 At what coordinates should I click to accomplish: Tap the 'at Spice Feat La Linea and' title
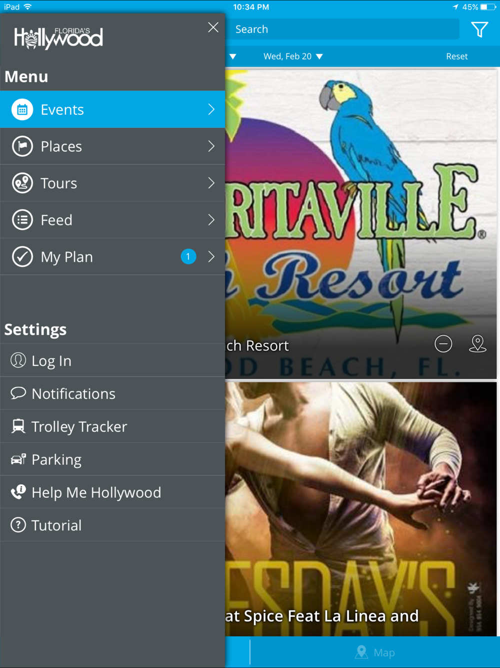point(321,616)
